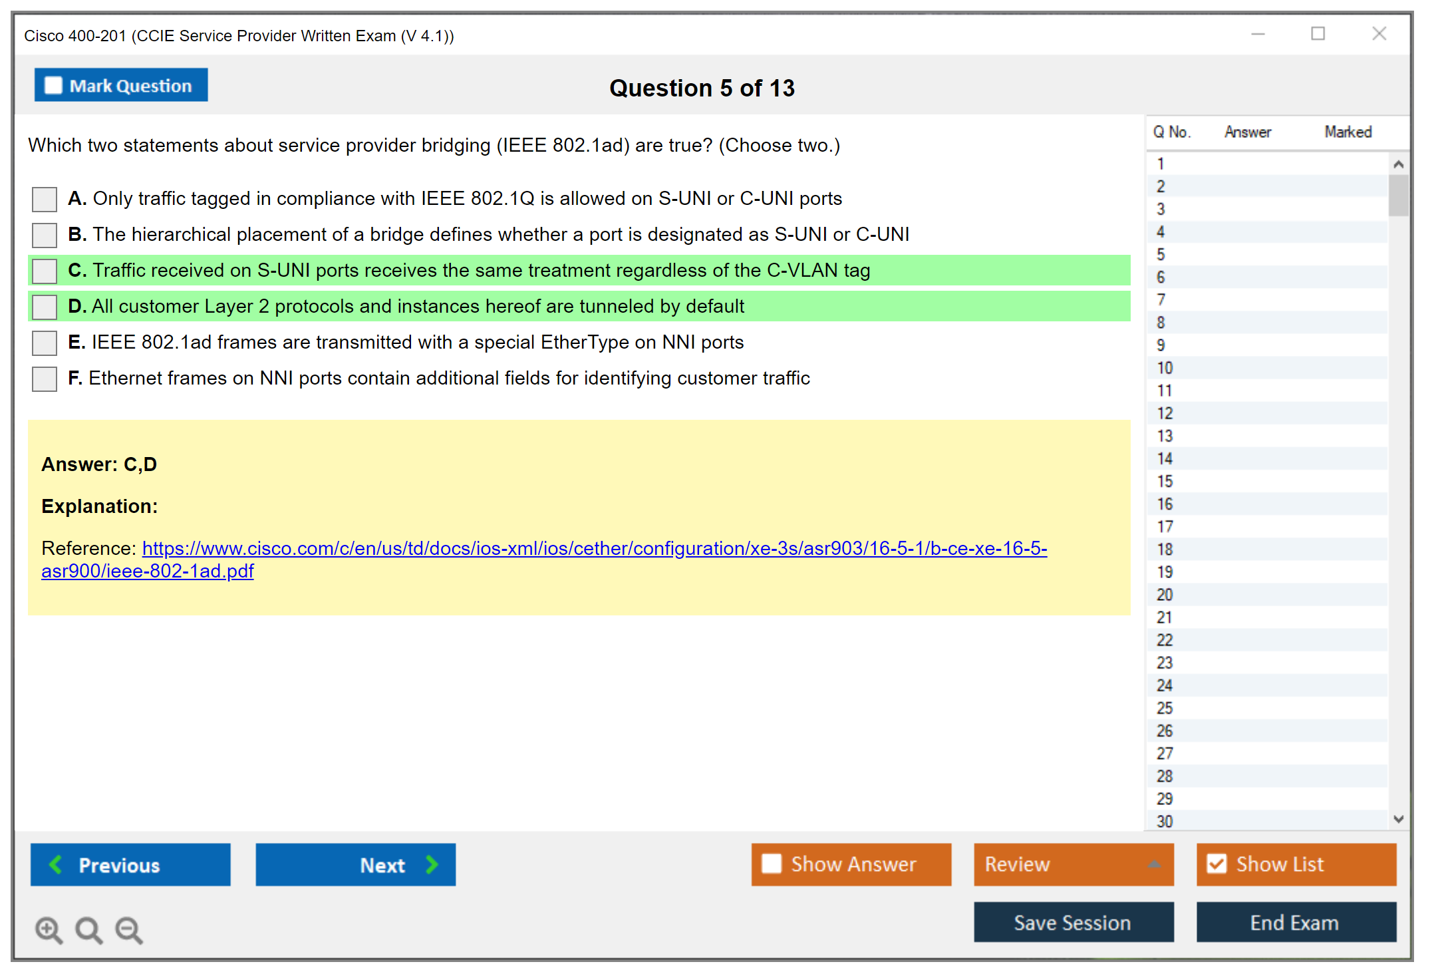Click the zoom out magnifier icon
This screenshot has width=1430, height=978.
[x=128, y=929]
